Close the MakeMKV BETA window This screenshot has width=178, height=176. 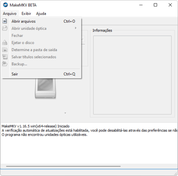[x=170, y=5]
